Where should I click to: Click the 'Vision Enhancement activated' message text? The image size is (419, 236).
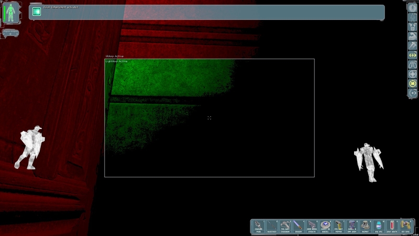click(61, 7)
